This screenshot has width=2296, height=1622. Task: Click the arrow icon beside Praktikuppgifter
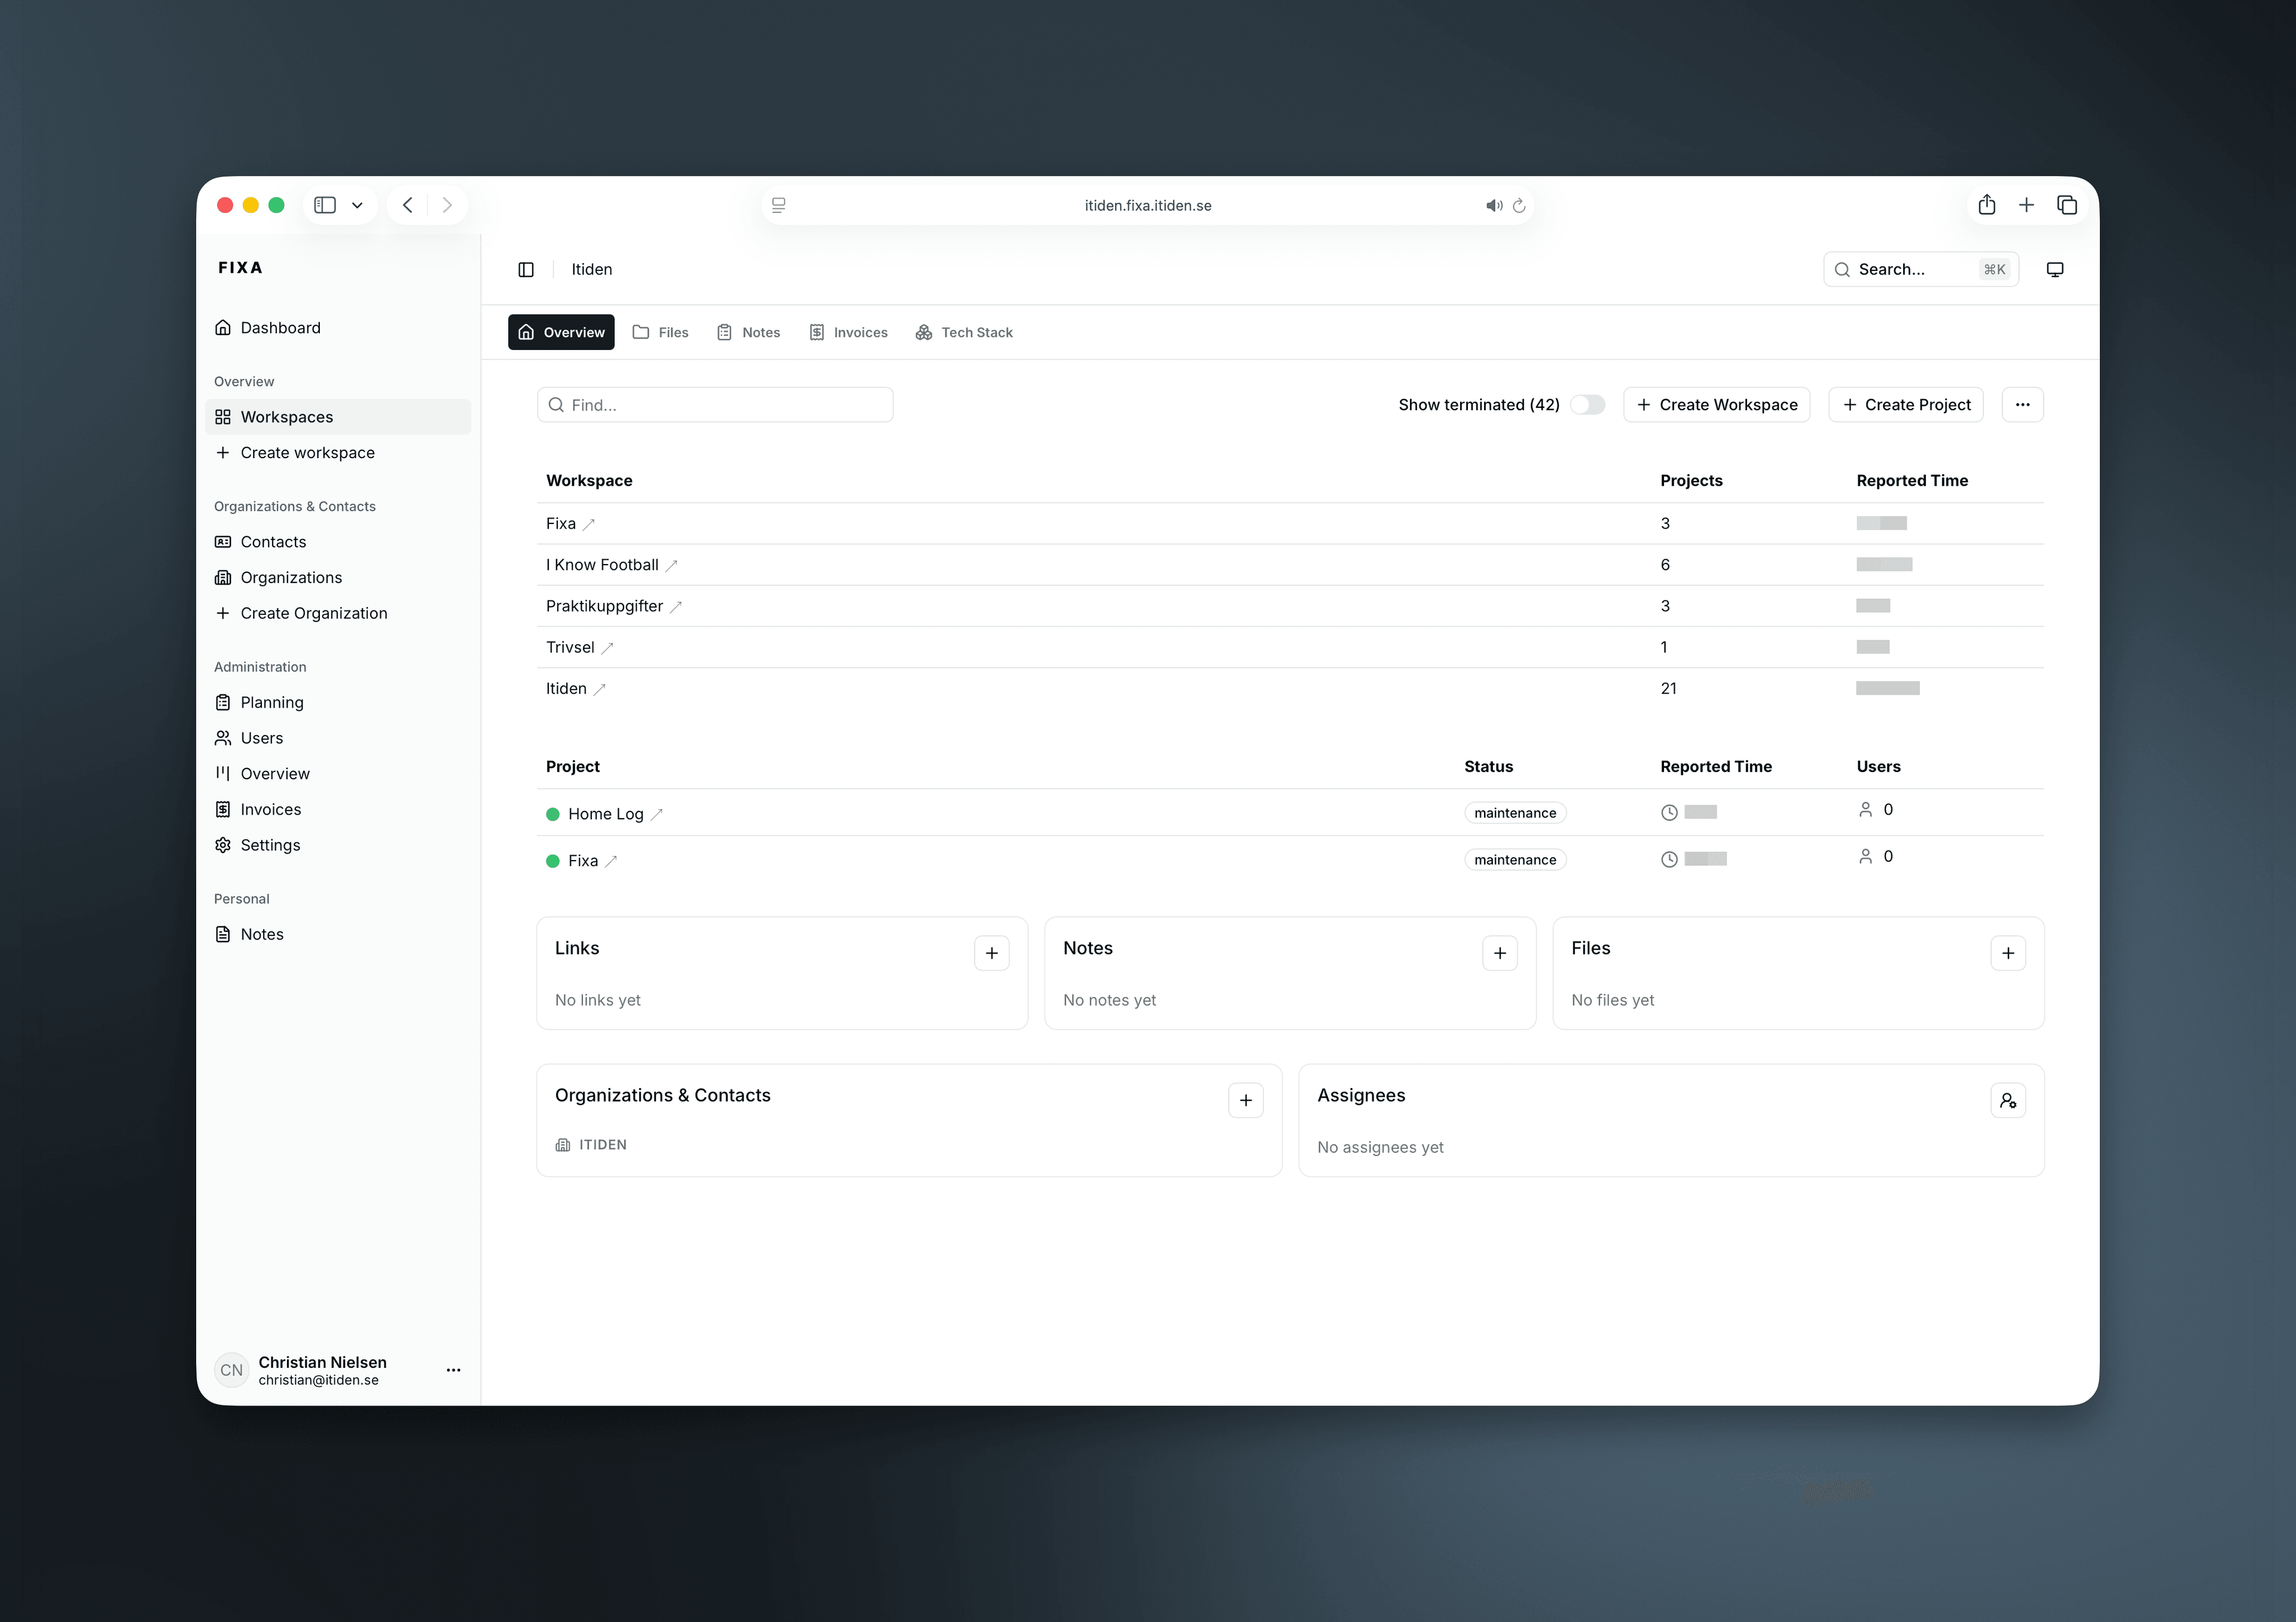point(676,607)
